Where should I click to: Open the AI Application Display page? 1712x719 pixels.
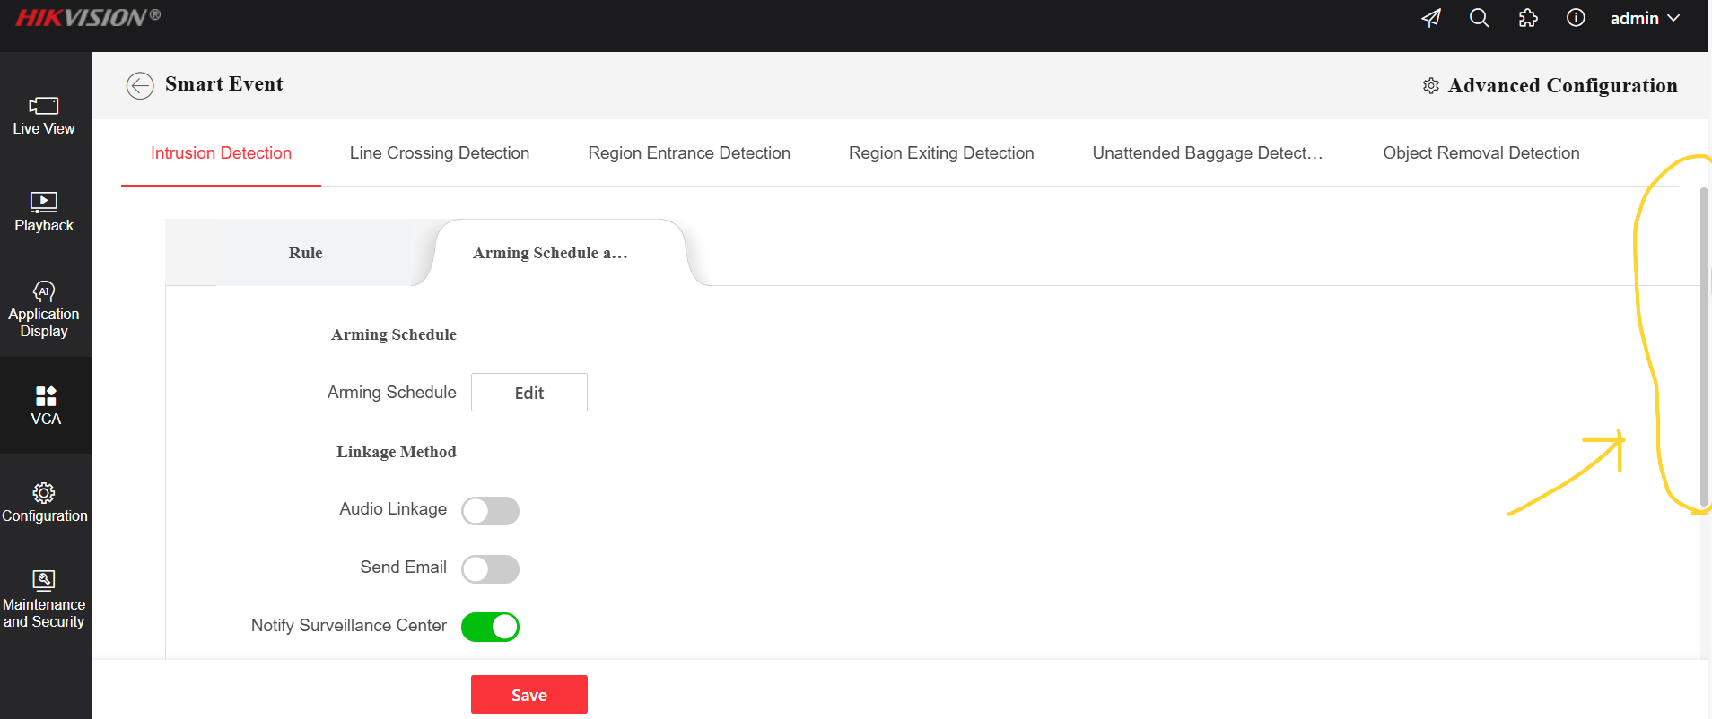pos(44,309)
